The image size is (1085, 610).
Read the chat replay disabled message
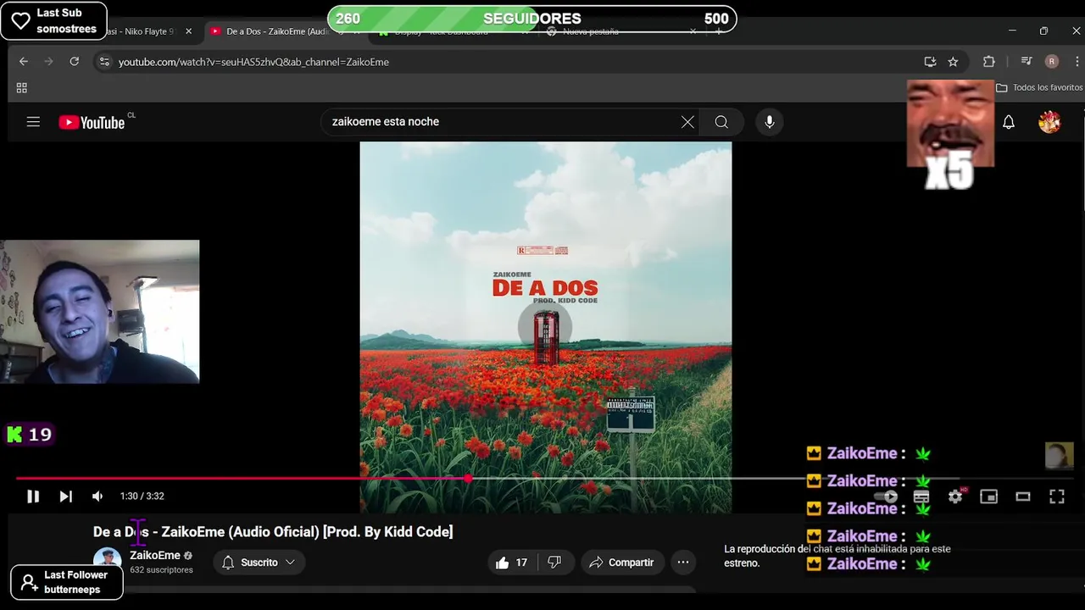[837, 556]
